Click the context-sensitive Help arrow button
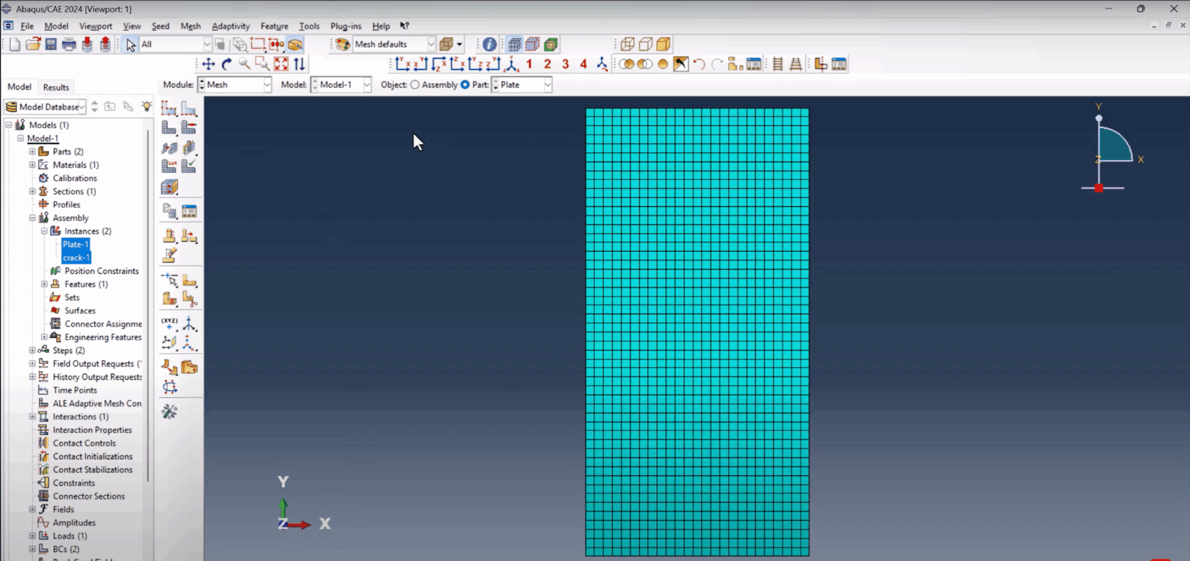 pyautogui.click(x=404, y=26)
